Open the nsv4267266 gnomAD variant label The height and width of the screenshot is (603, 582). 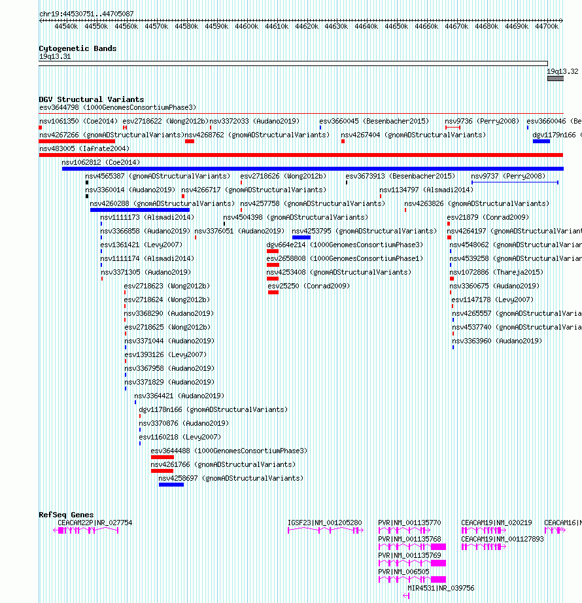112,135
